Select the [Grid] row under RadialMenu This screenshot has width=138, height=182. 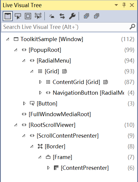coord(69,71)
